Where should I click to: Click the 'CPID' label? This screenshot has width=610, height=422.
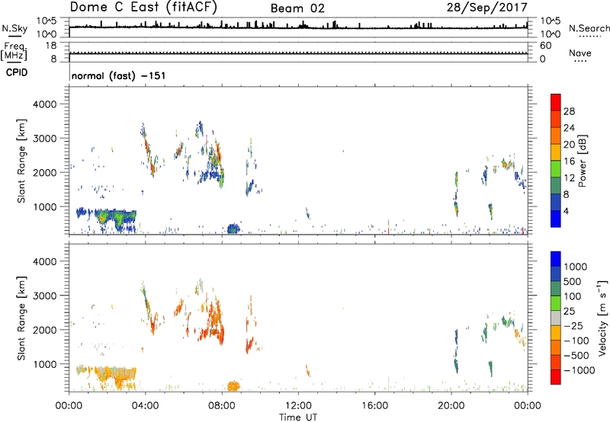[17, 72]
